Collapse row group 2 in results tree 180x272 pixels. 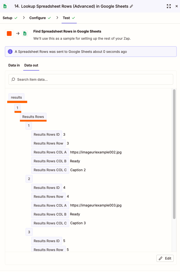click(x=29, y=179)
